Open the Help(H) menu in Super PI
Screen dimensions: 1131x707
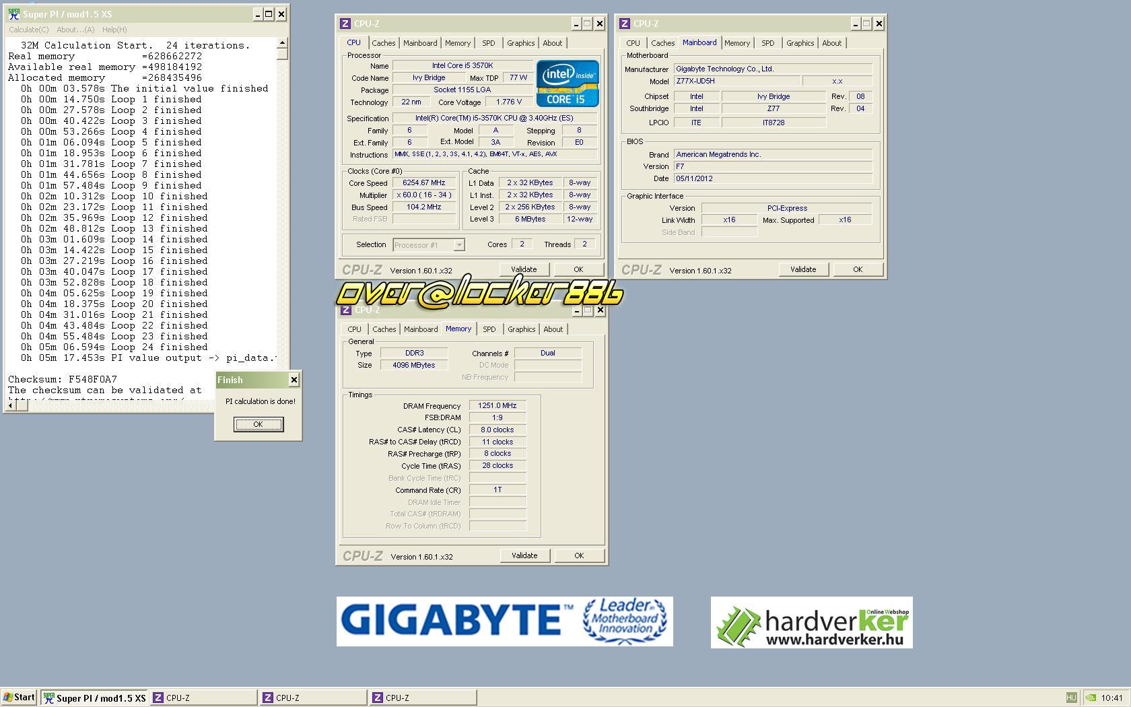coord(114,30)
